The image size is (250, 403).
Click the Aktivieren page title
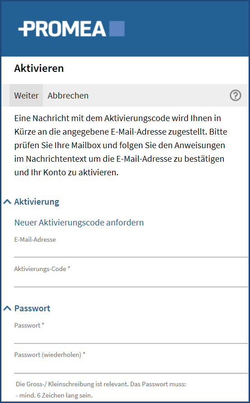(x=39, y=68)
